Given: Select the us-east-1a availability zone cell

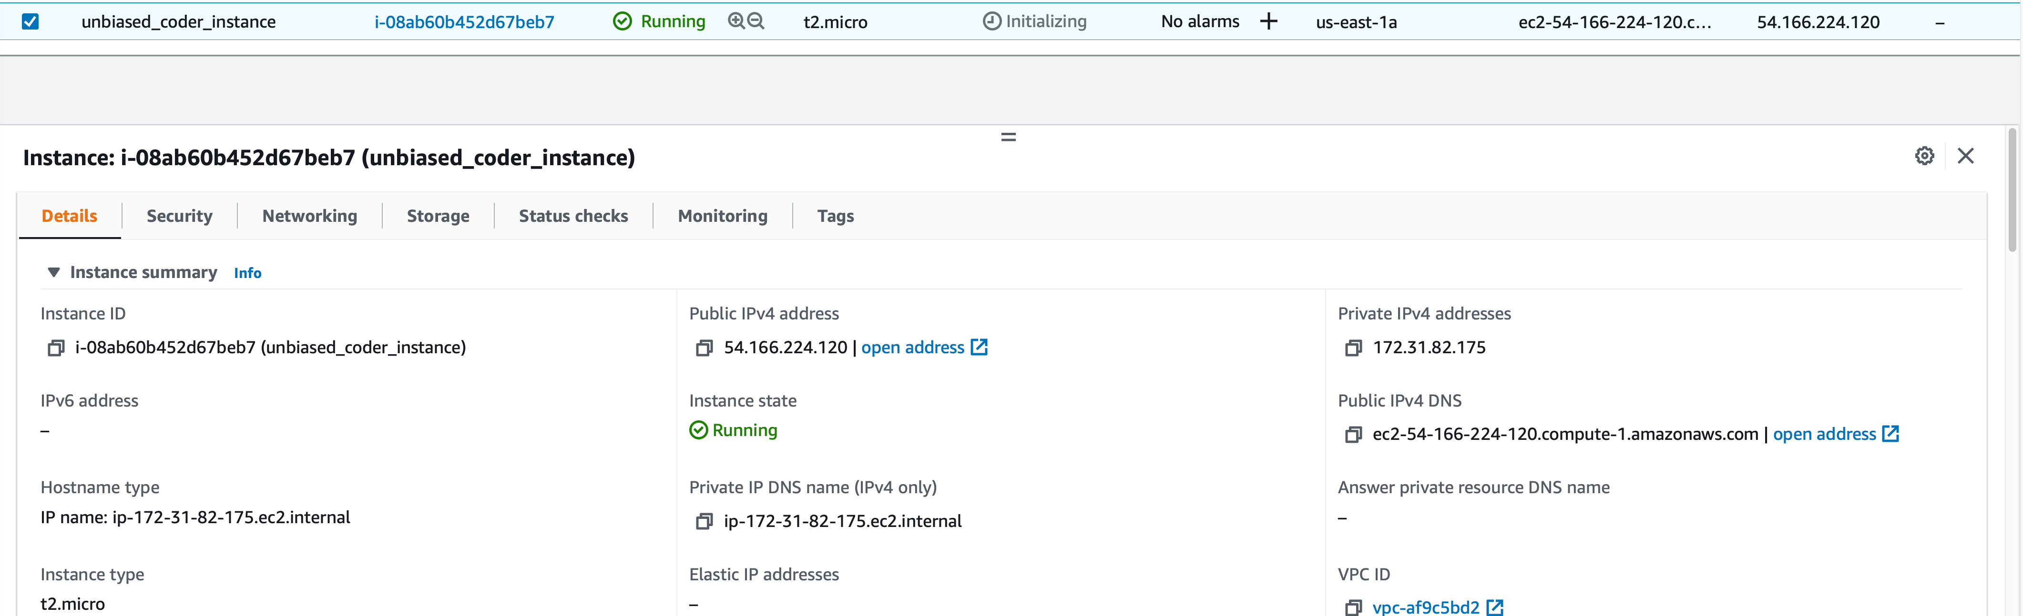Looking at the screenshot, I should coord(1356,22).
